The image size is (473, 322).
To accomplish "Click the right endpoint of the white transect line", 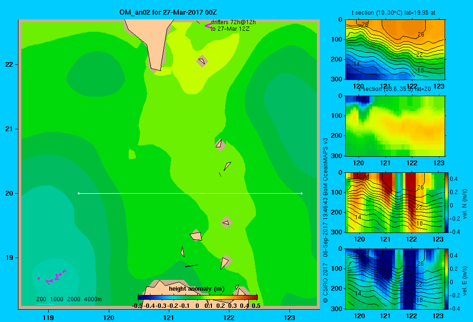I will (302, 193).
